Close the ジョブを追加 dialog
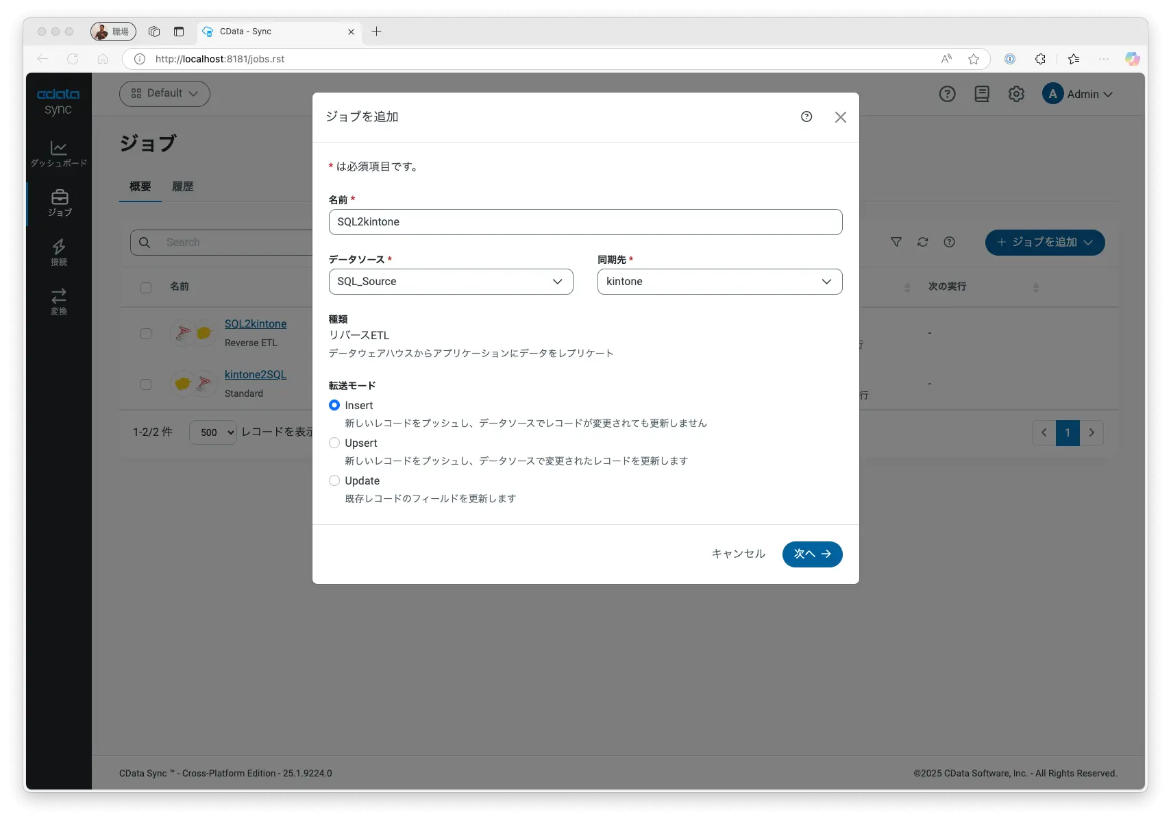 tap(841, 117)
